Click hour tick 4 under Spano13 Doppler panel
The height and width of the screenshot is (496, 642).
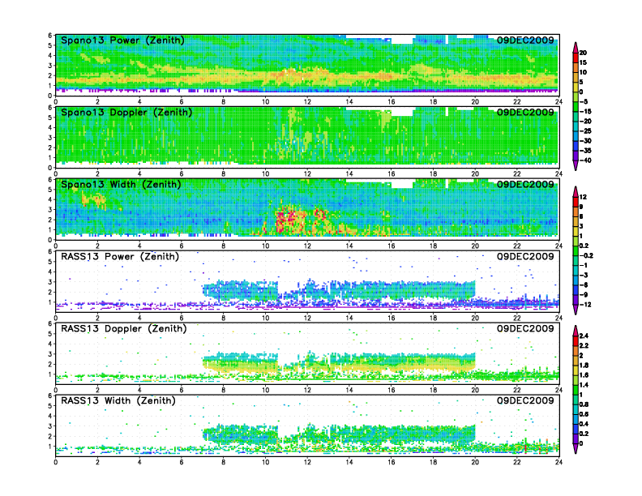point(139,174)
